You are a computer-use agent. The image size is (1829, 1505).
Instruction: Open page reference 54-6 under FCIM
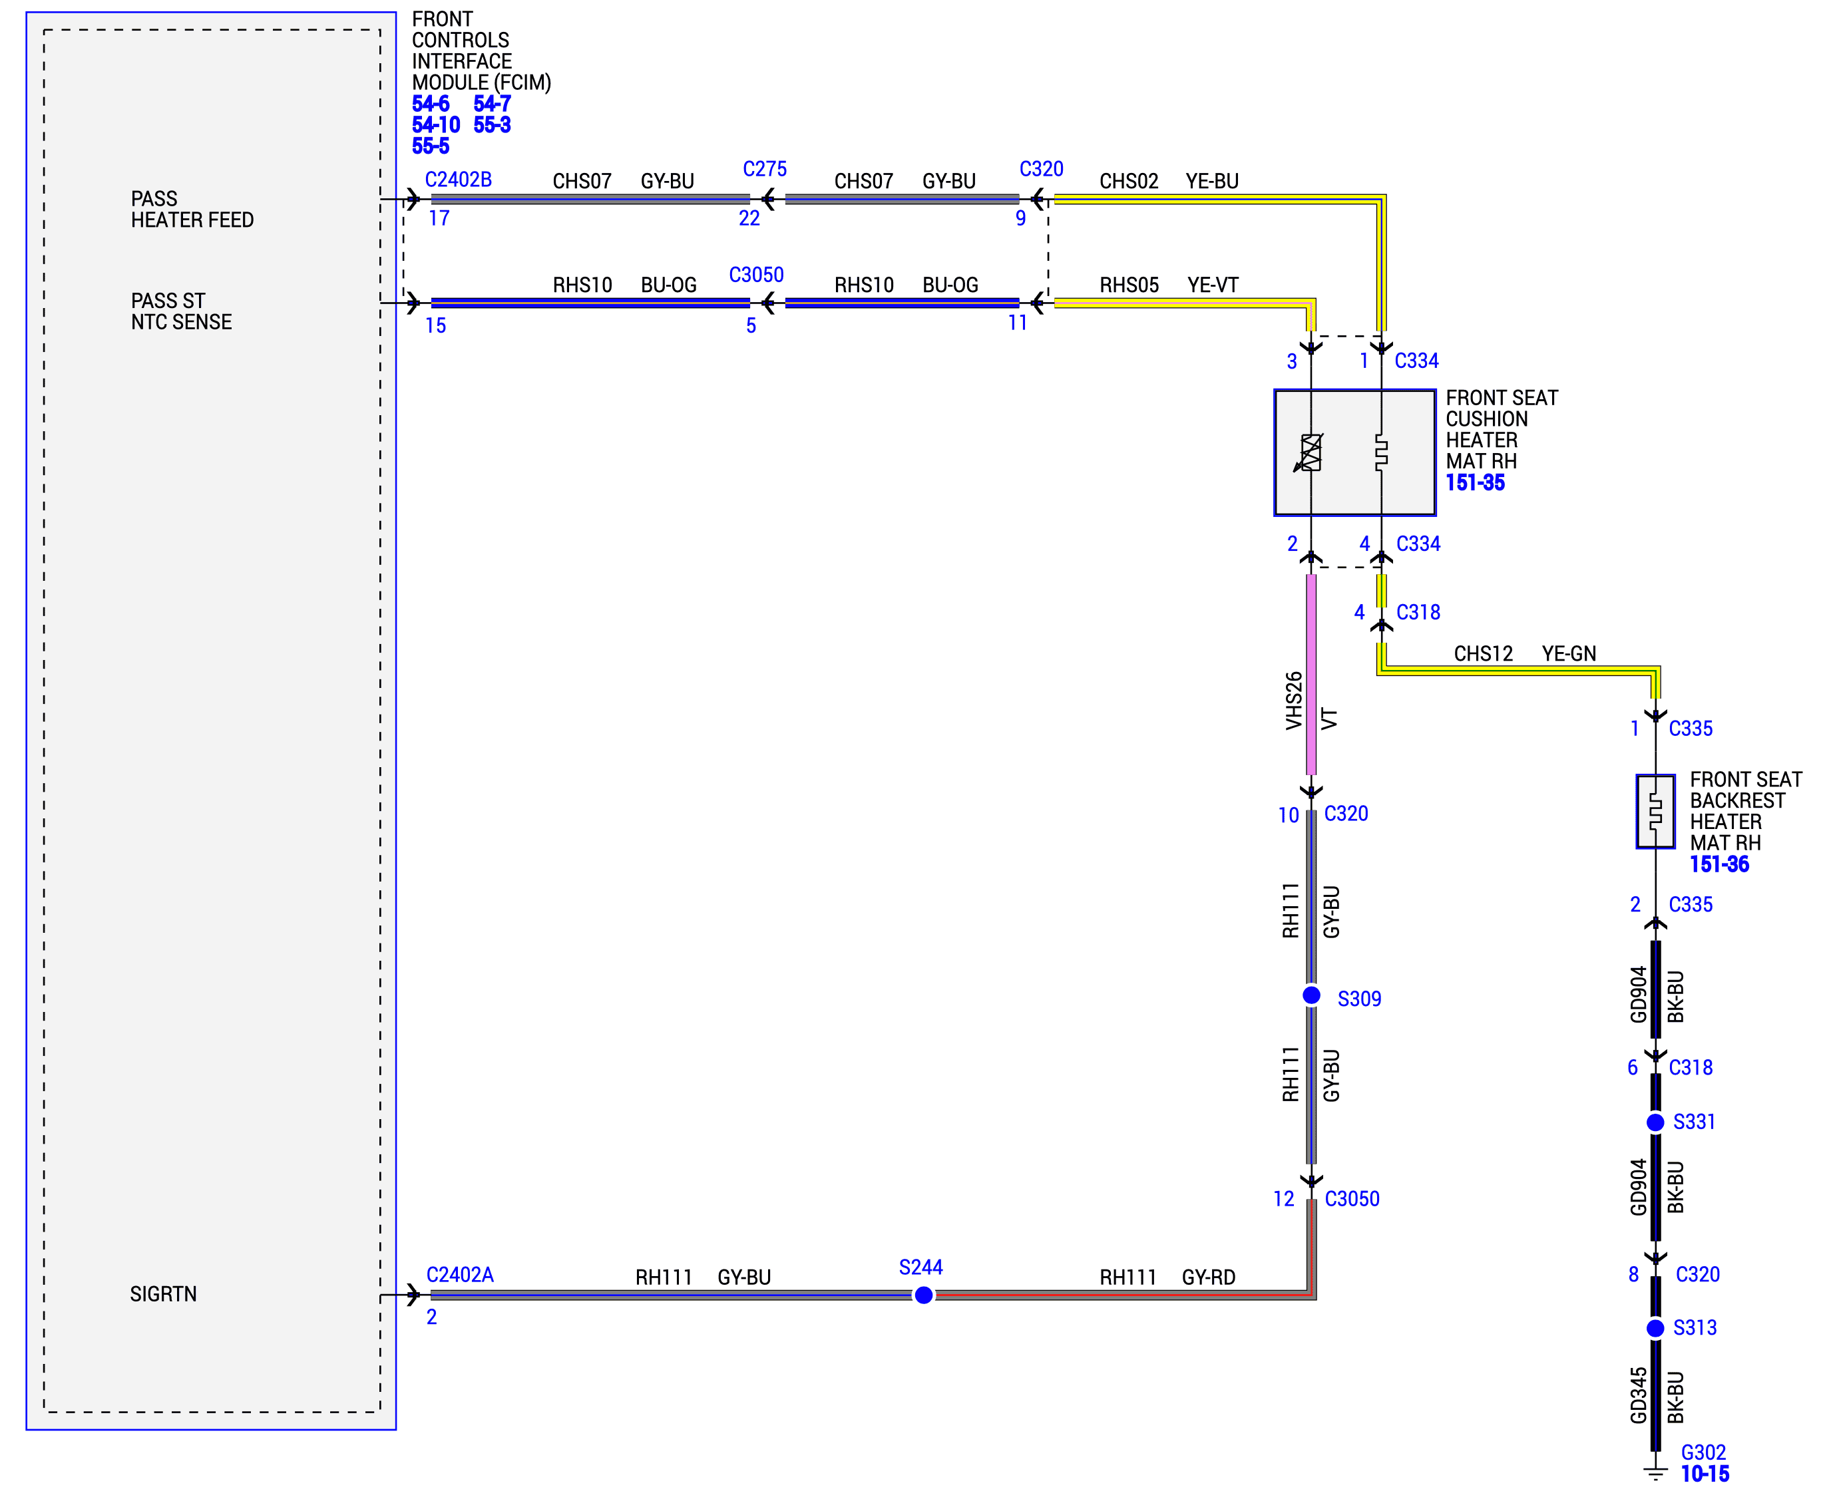[x=430, y=103]
